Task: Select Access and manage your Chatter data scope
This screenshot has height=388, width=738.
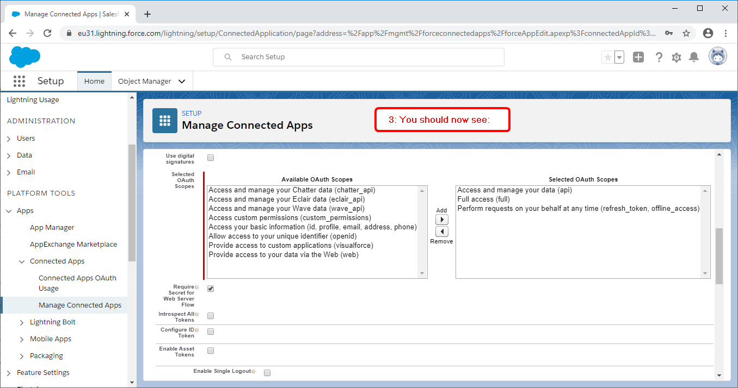Action: point(292,190)
